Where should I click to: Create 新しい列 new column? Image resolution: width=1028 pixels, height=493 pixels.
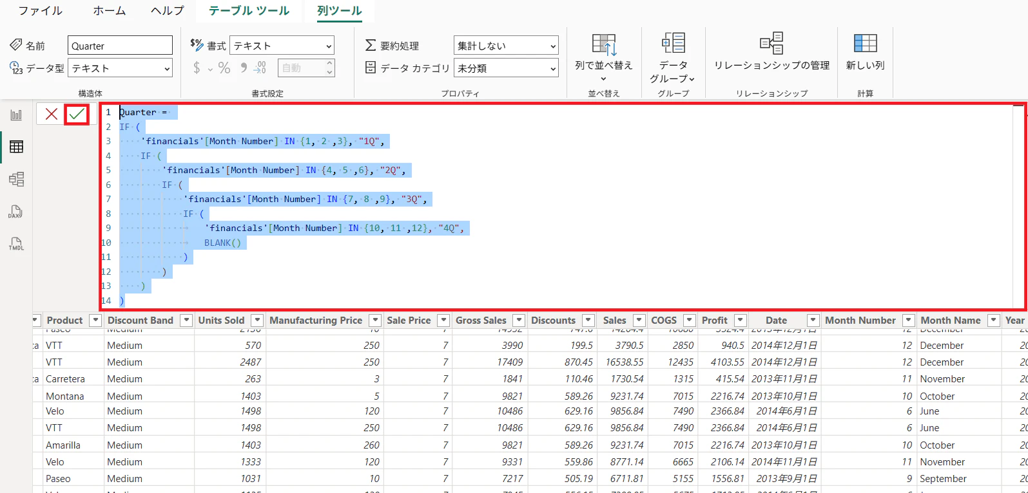tap(865, 53)
